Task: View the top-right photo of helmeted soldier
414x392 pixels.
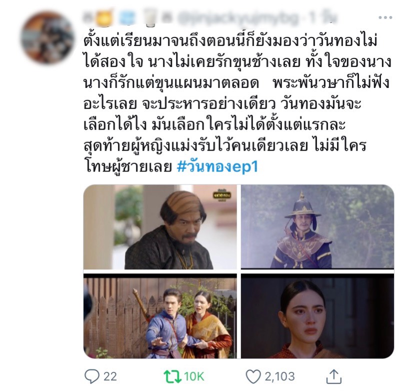Action: [317, 226]
